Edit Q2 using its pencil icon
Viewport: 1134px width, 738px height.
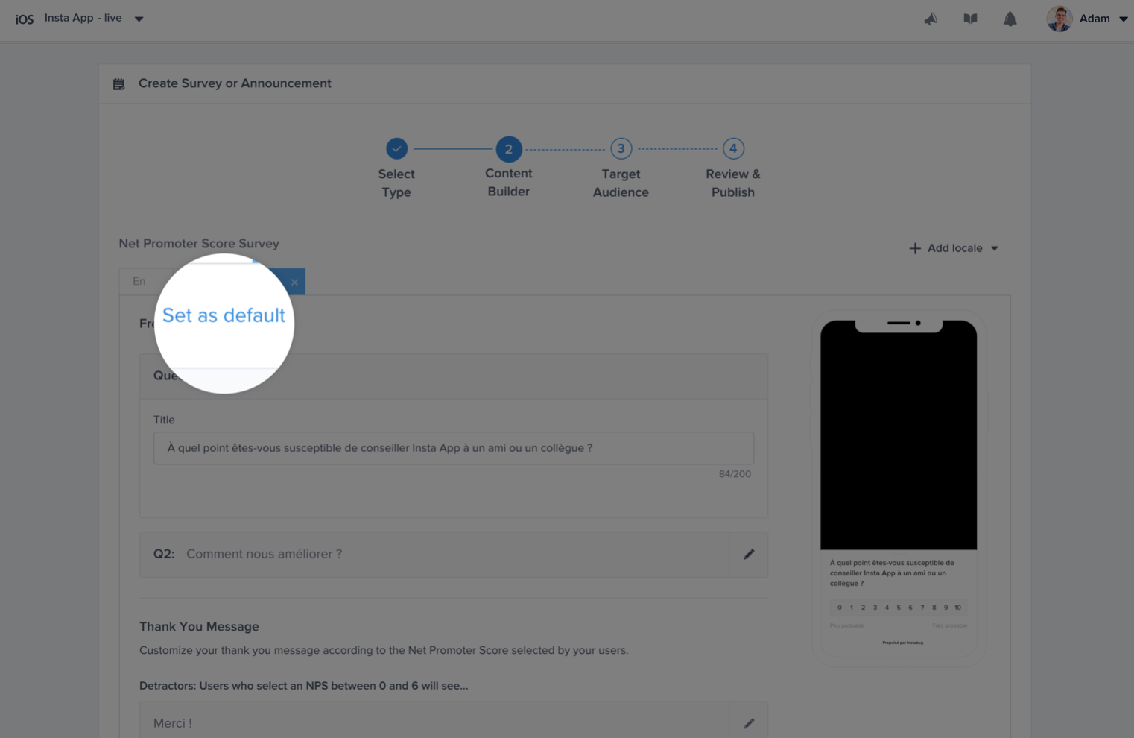click(748, 554)
